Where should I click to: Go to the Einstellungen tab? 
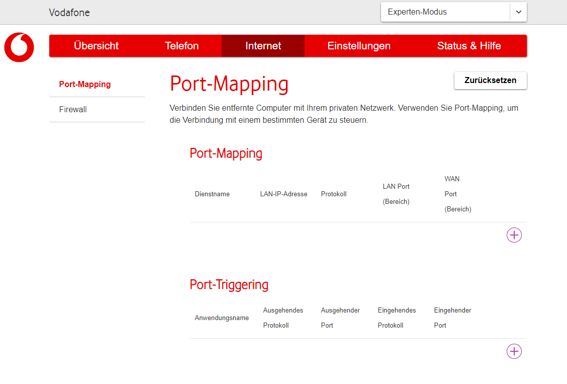pyautogui.click(x=359, y=46)
